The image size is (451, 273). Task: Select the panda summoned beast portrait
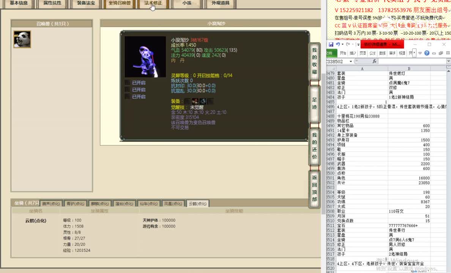coord(22,39)
